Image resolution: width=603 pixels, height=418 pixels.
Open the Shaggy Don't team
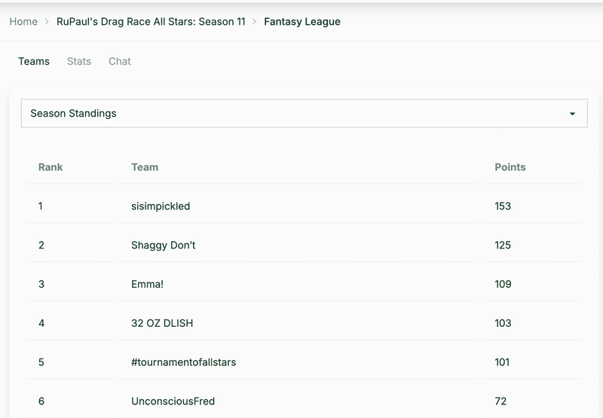pos(163,246)
